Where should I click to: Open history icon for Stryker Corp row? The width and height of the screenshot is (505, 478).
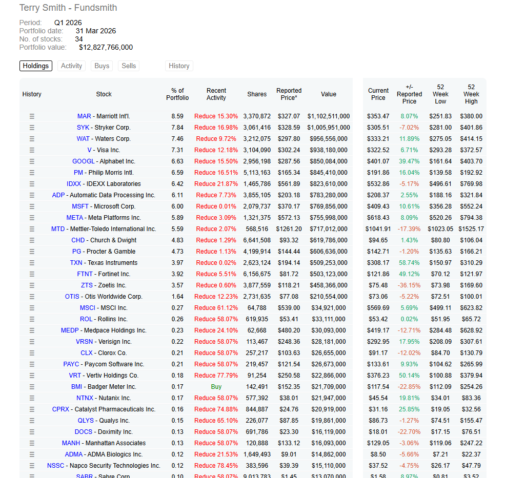32,128
